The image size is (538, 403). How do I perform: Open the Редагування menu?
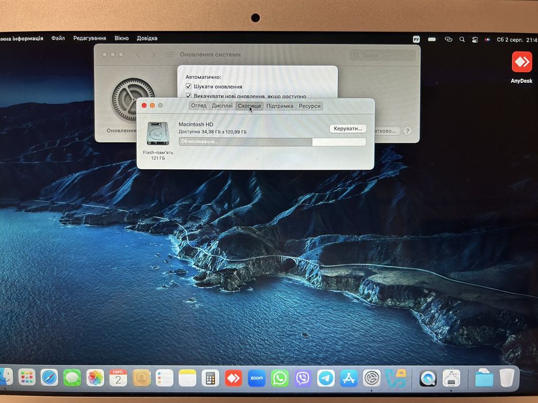89,38
